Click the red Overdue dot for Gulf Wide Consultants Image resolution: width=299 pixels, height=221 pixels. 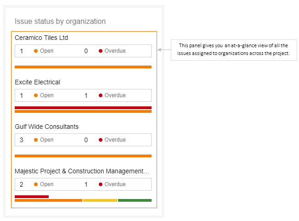point(101,140)
